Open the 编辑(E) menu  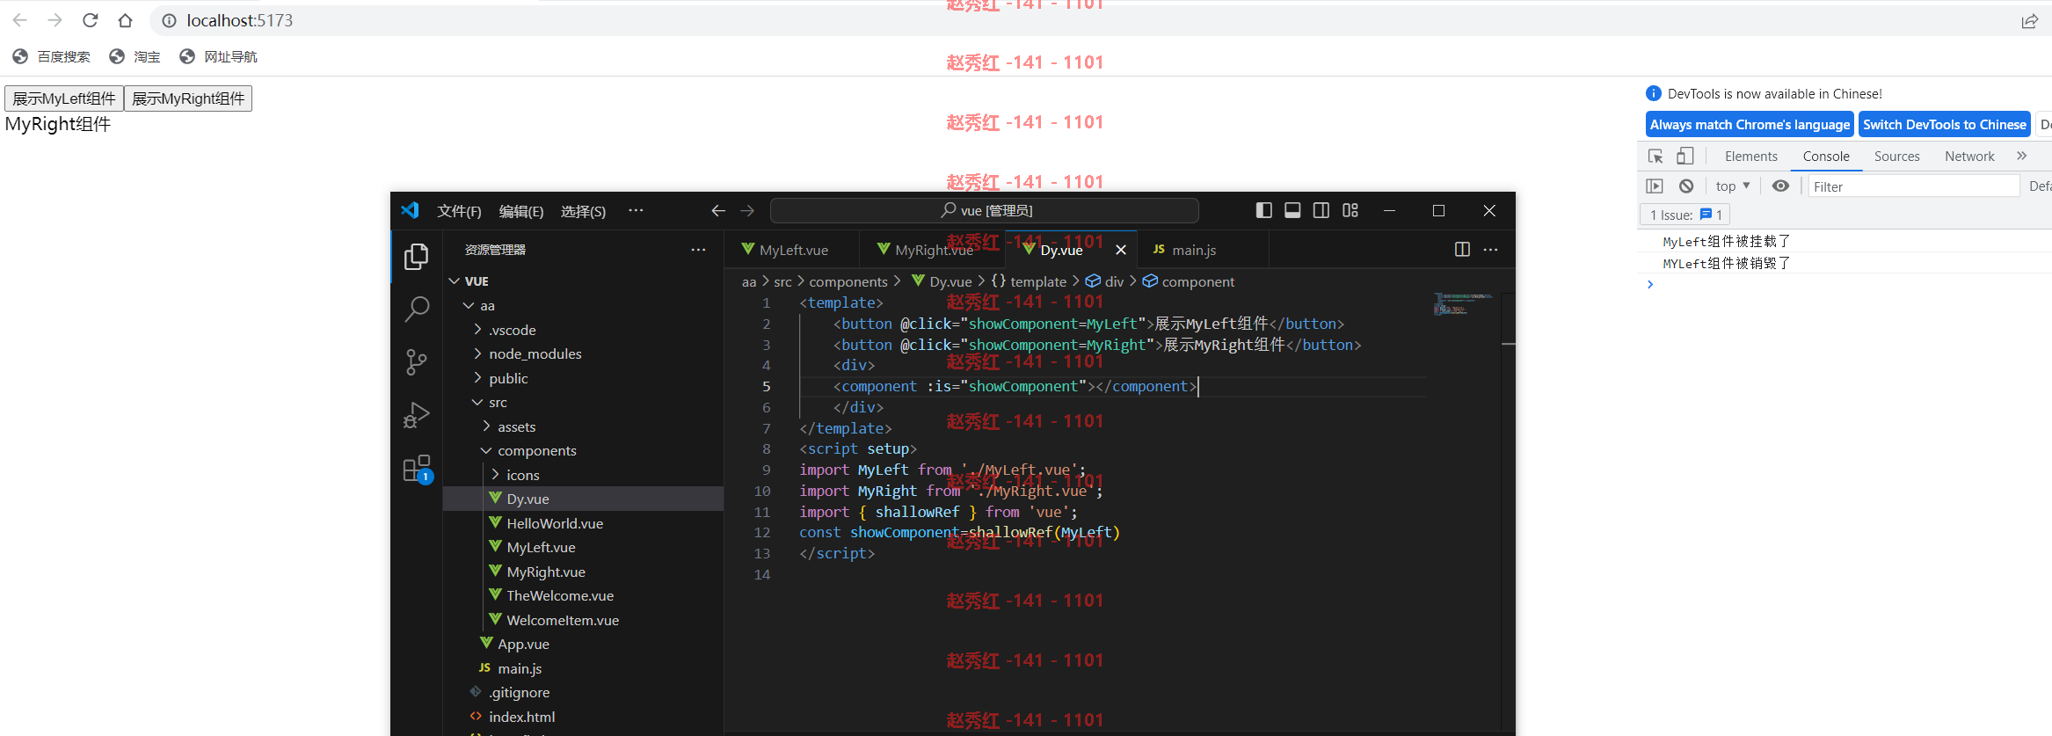pos(521,211)
